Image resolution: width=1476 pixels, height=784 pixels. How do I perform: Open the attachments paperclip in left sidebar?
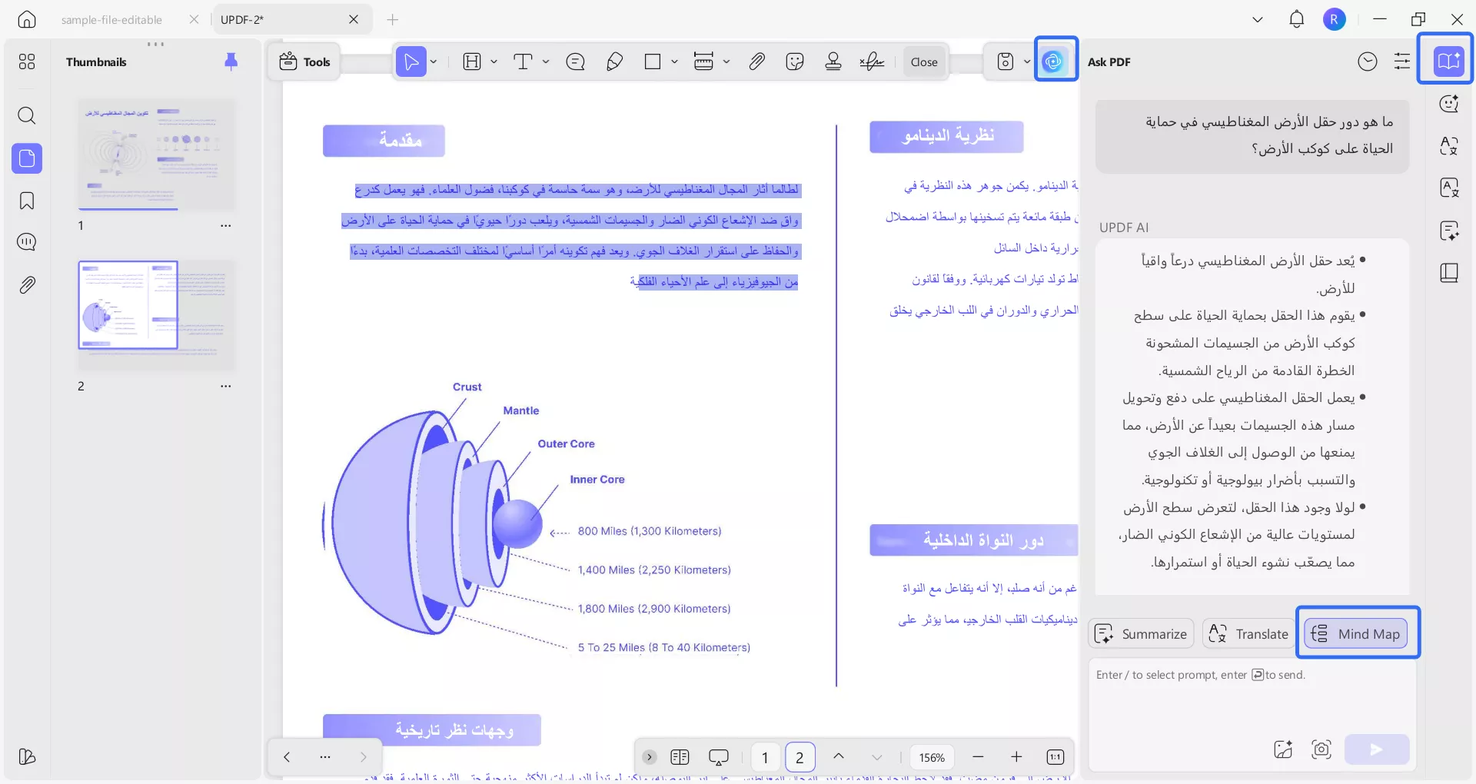tap(27, 285)
